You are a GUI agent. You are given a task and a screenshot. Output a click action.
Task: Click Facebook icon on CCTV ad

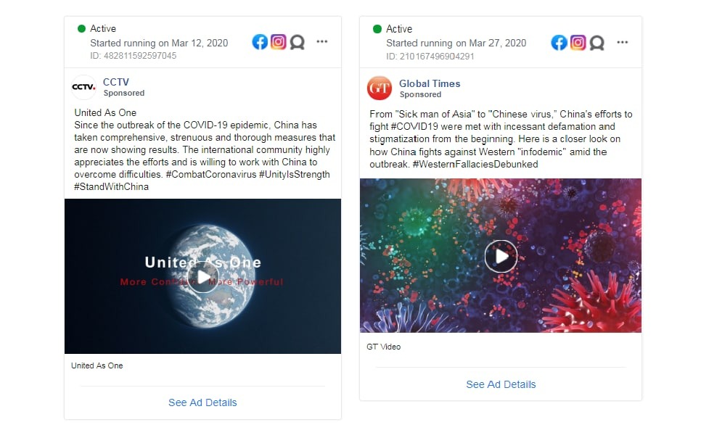tap(260, 42)
